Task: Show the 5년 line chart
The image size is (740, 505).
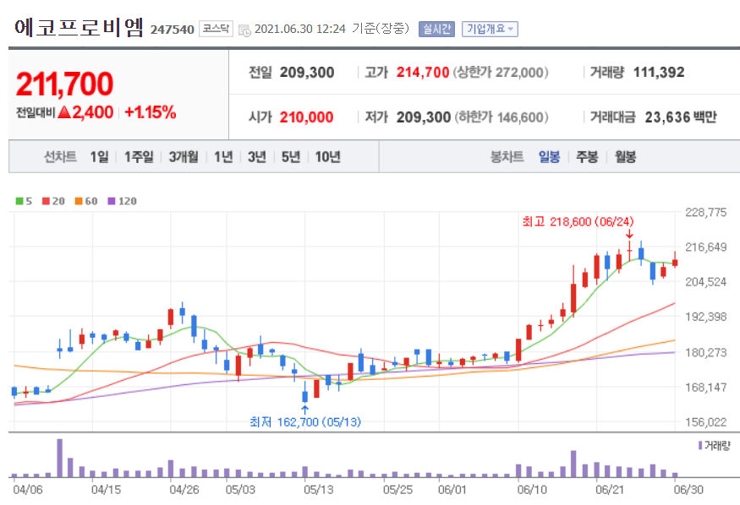Action: point(291,157)
